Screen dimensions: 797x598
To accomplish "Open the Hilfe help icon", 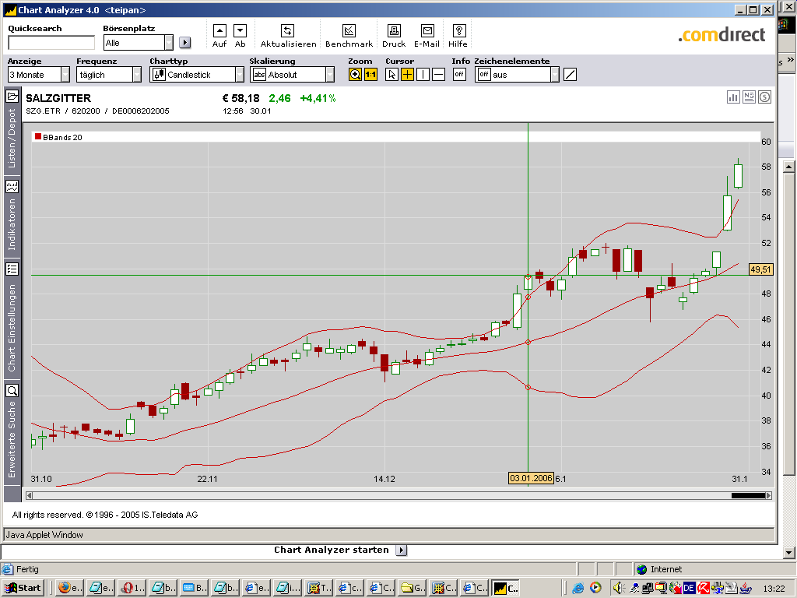I will click(x=458, y=31).
